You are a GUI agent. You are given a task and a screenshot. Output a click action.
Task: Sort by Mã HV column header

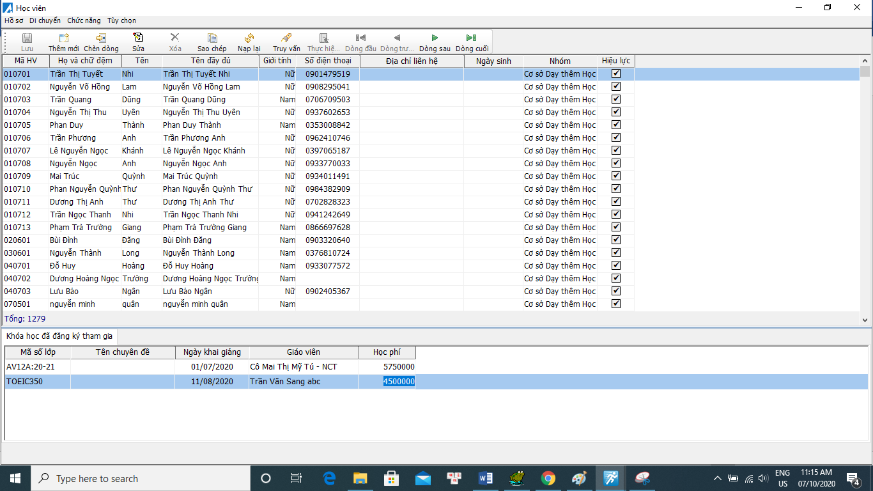26,61
